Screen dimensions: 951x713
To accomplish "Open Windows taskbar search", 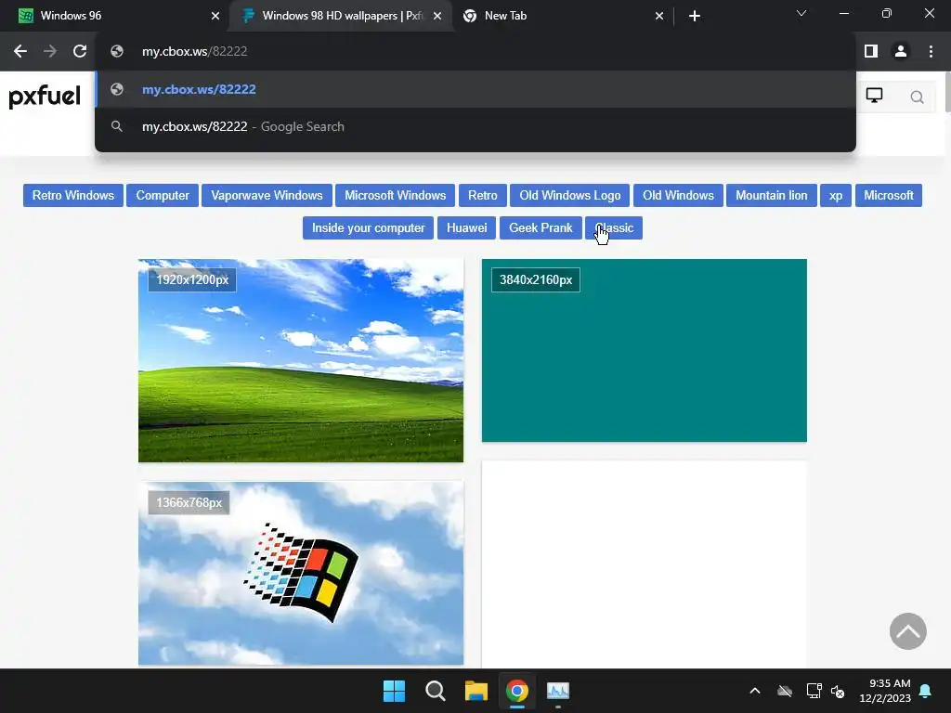I will click(x=435, y=691).
